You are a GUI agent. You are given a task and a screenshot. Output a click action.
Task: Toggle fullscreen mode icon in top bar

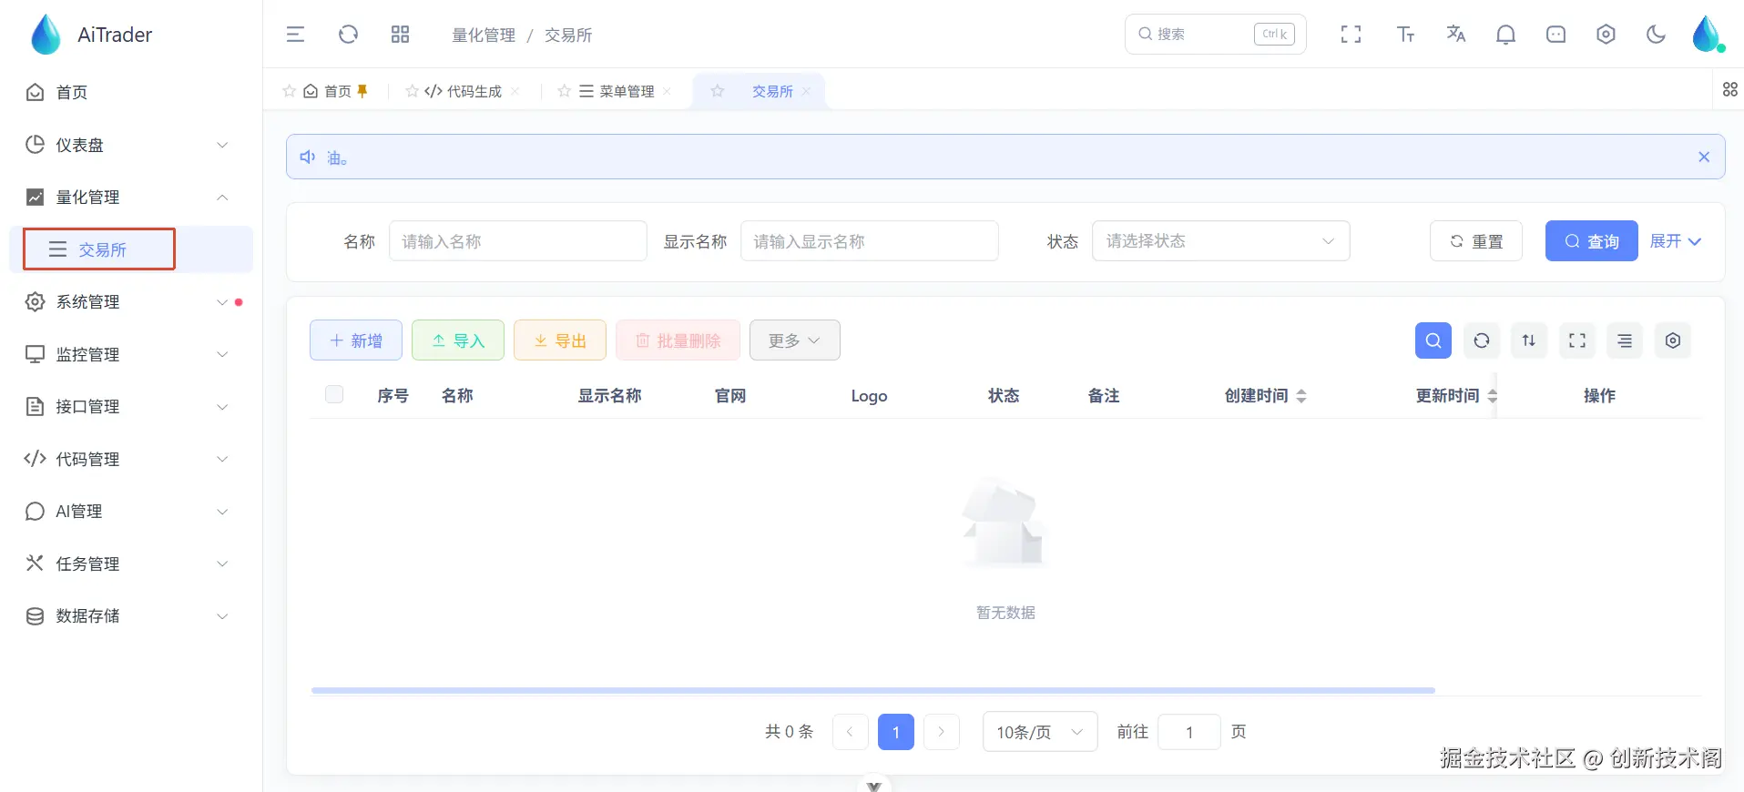coord(1351,35)
